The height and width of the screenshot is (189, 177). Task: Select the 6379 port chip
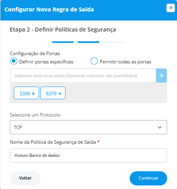53,93
